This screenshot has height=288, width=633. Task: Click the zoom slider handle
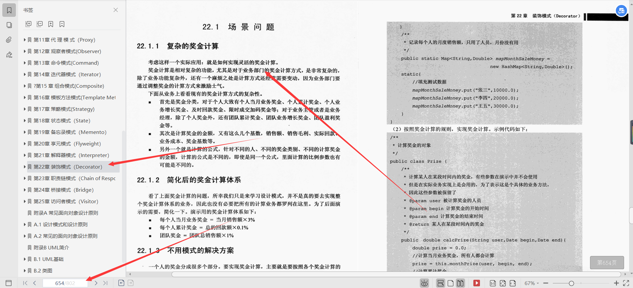[571, 283]
